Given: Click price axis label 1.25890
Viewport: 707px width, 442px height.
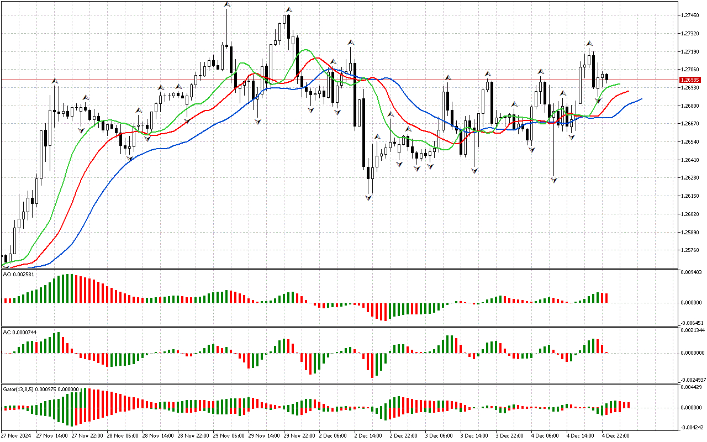Looking at the screenshot, I should tap(691, 232).
